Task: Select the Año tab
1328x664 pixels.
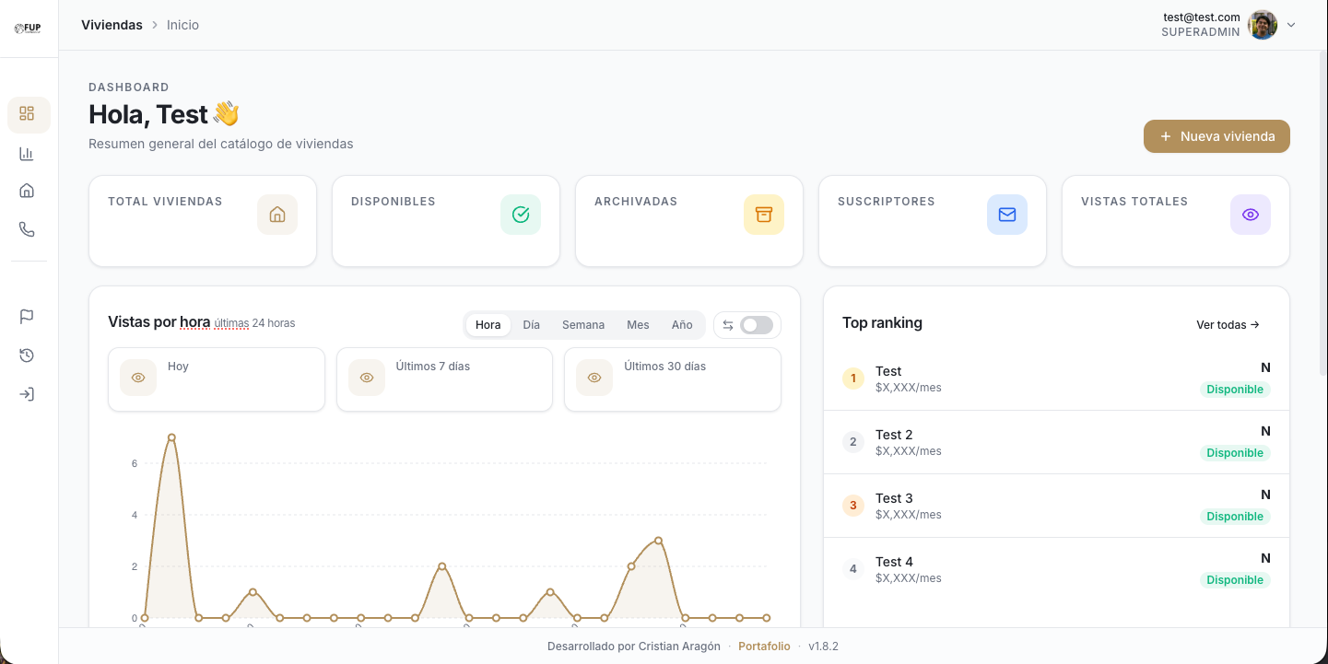Action: point(682,325)
